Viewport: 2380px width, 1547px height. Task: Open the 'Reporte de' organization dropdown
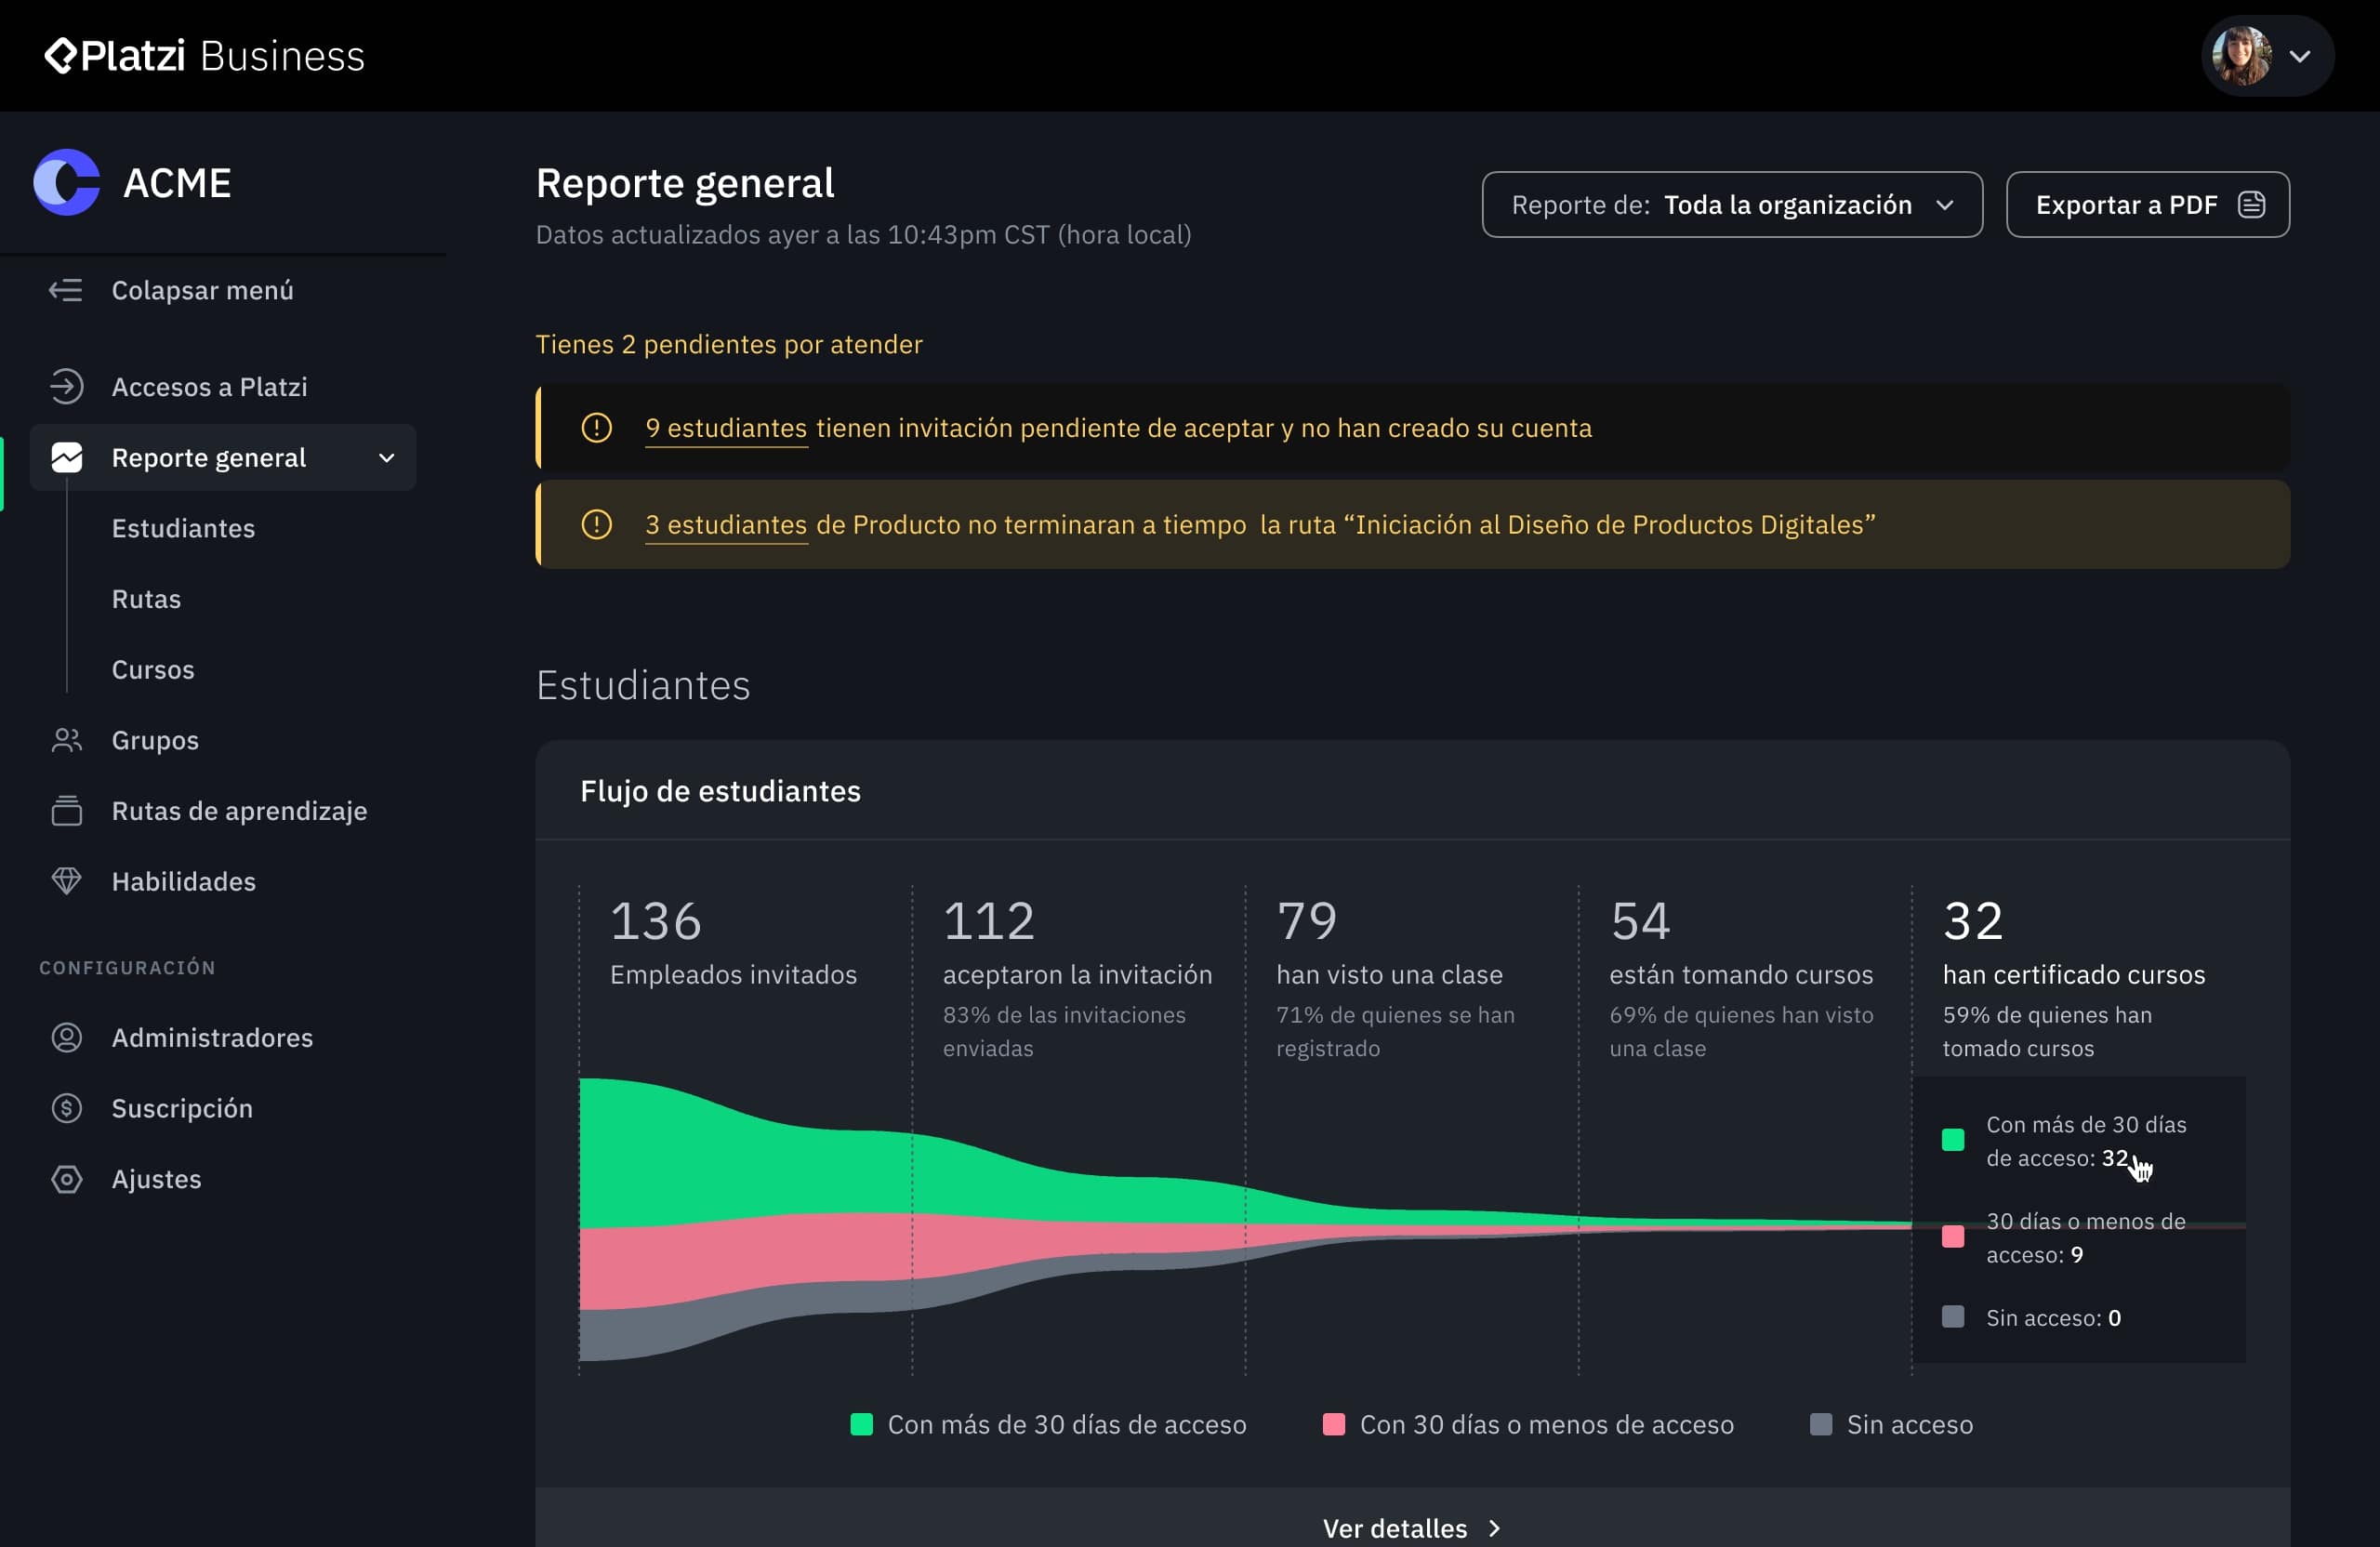1731,205
